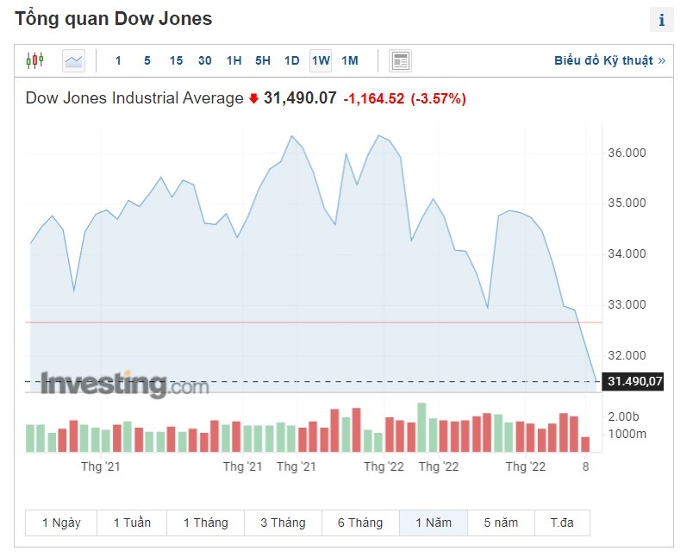
Task: Select the 1M monthly interval
Action: coord(349,60)
